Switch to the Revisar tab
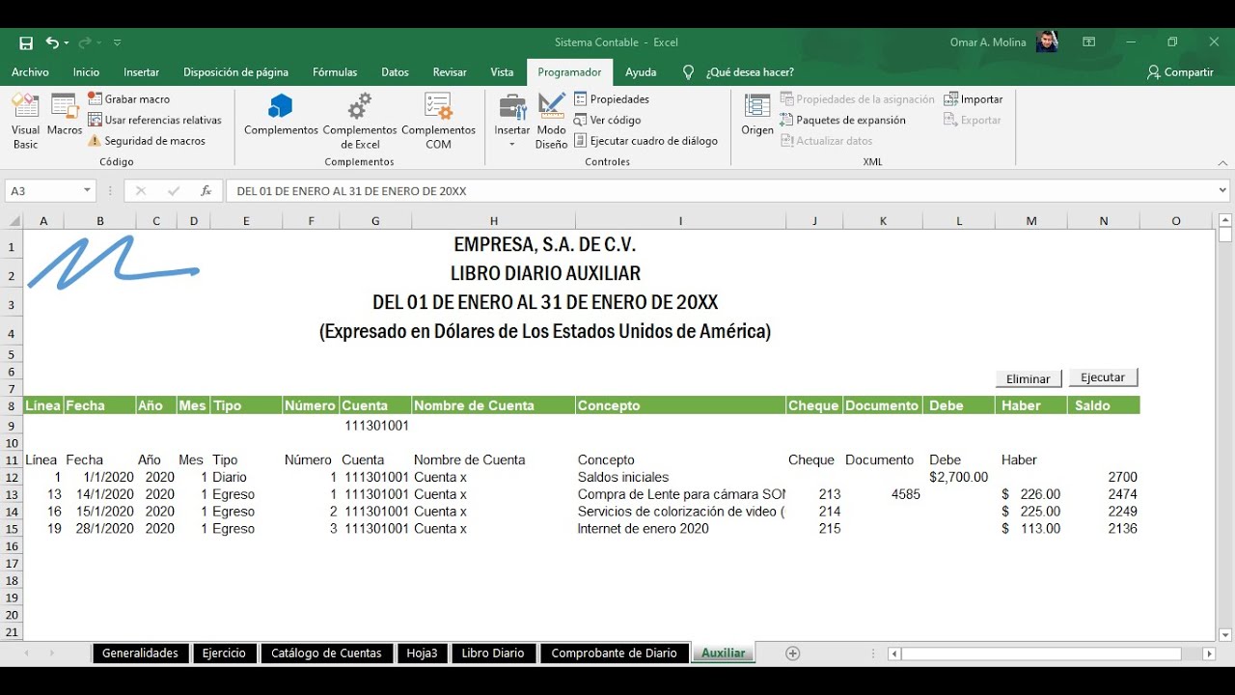1235x695 pixels. [450, 72]
